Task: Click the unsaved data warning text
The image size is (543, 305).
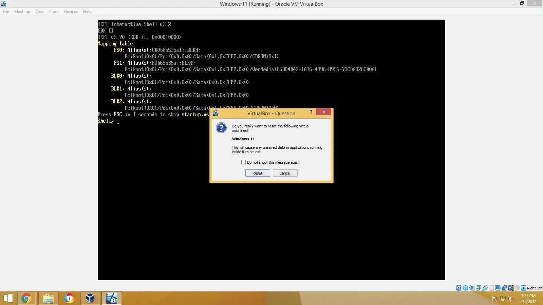Action: (x=277, y=149)
